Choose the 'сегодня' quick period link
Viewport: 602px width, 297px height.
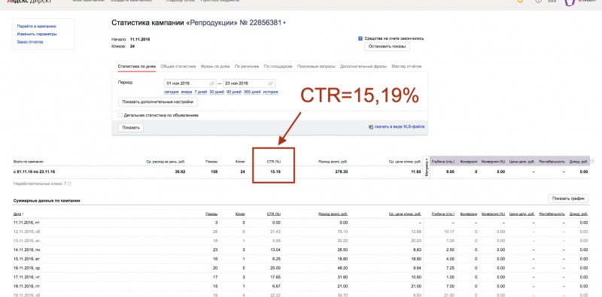point(172,92)
